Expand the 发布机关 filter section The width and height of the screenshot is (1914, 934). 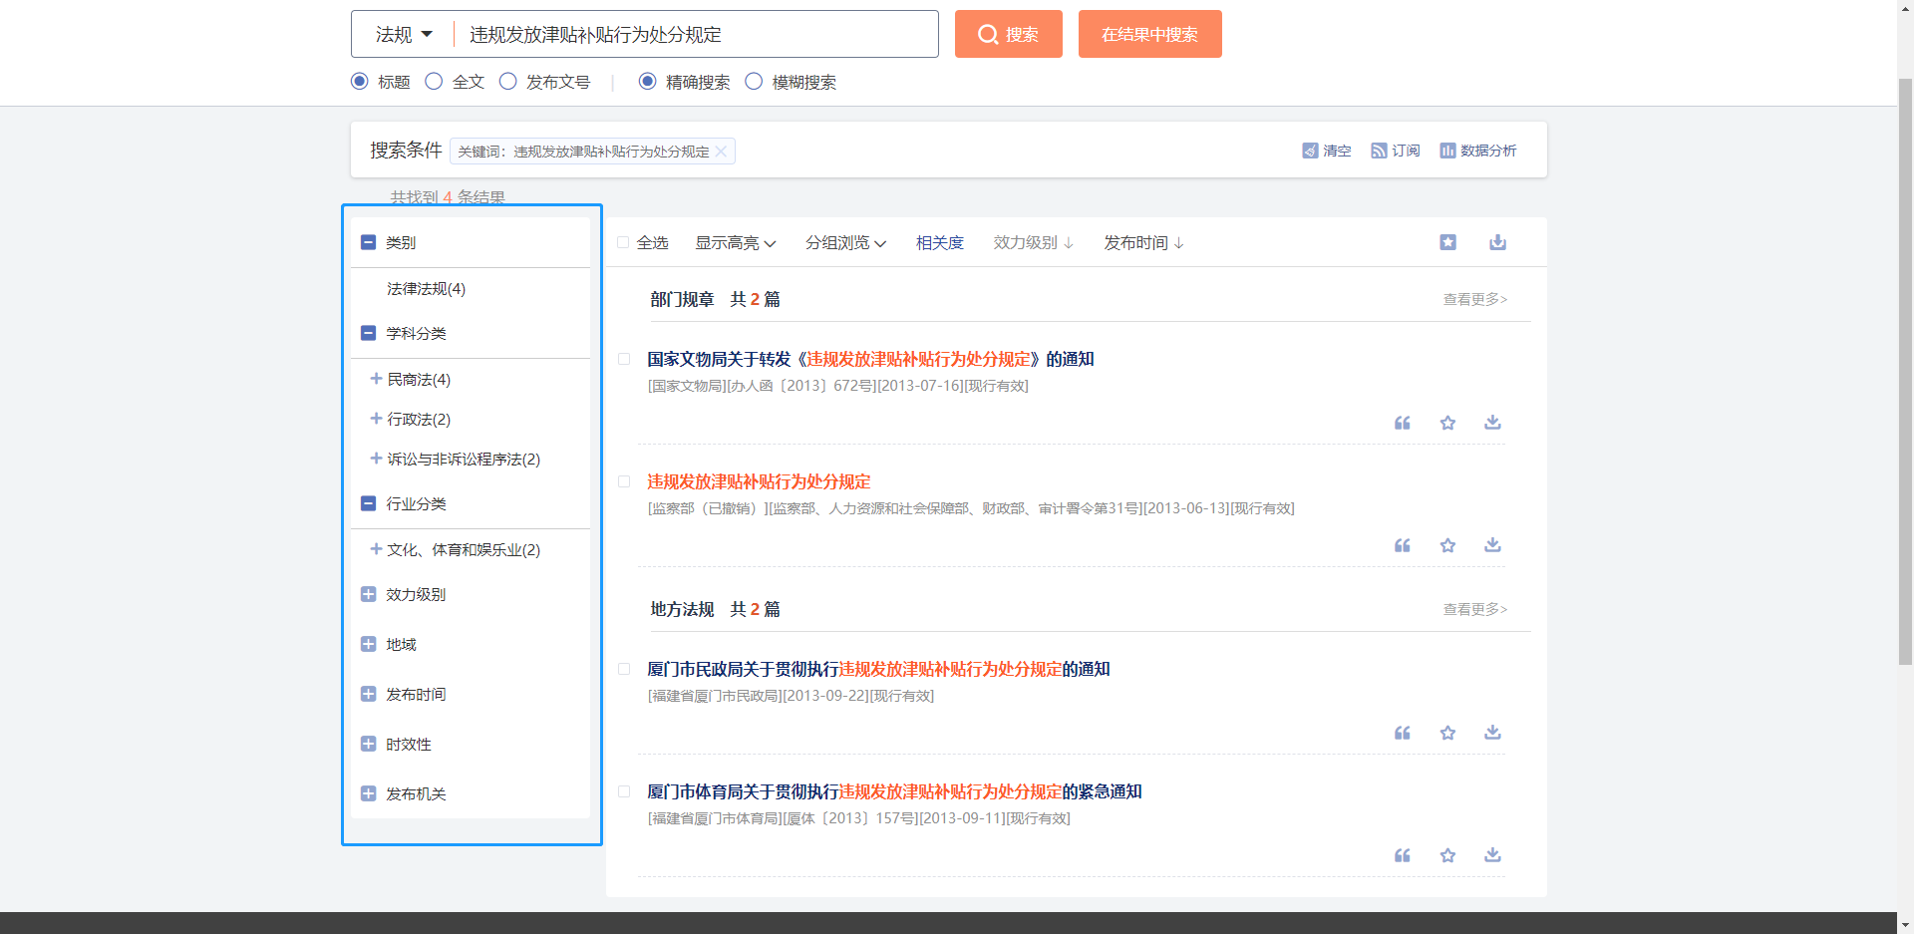[368, 793]
